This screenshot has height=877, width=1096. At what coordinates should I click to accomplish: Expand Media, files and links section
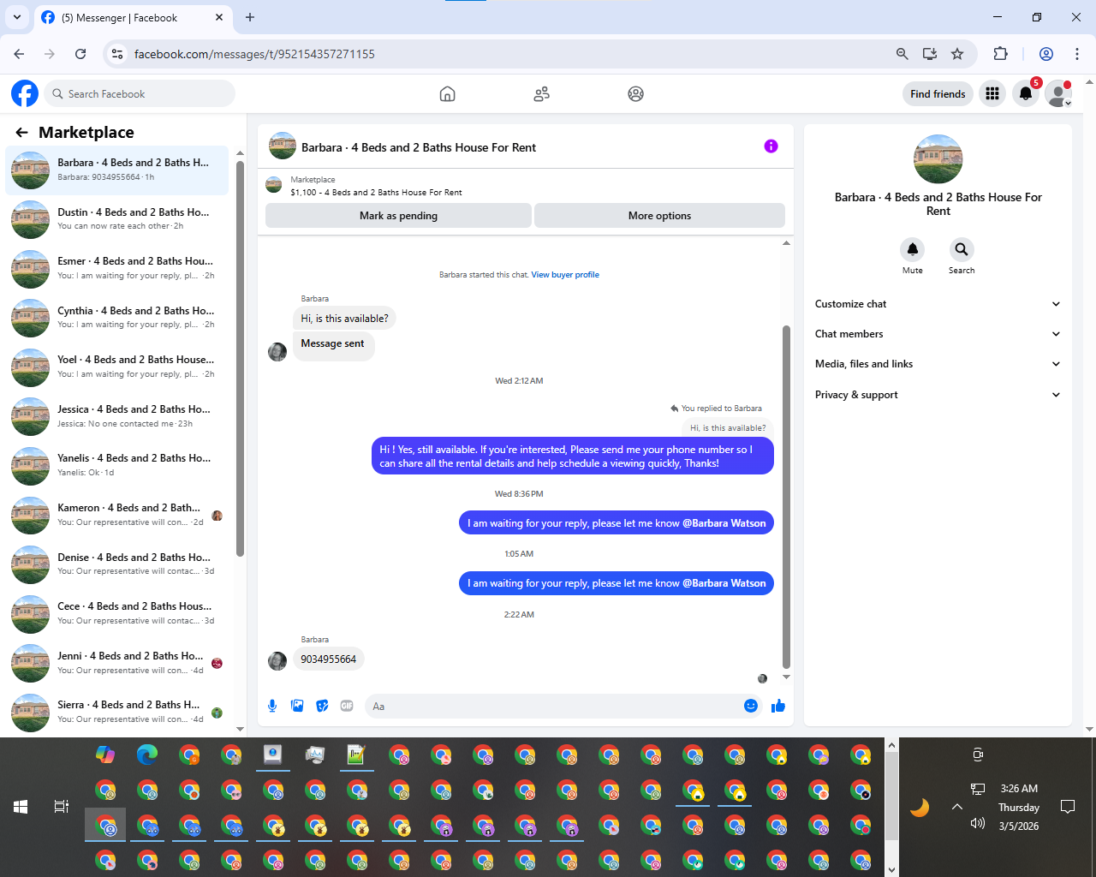[938, 364]
